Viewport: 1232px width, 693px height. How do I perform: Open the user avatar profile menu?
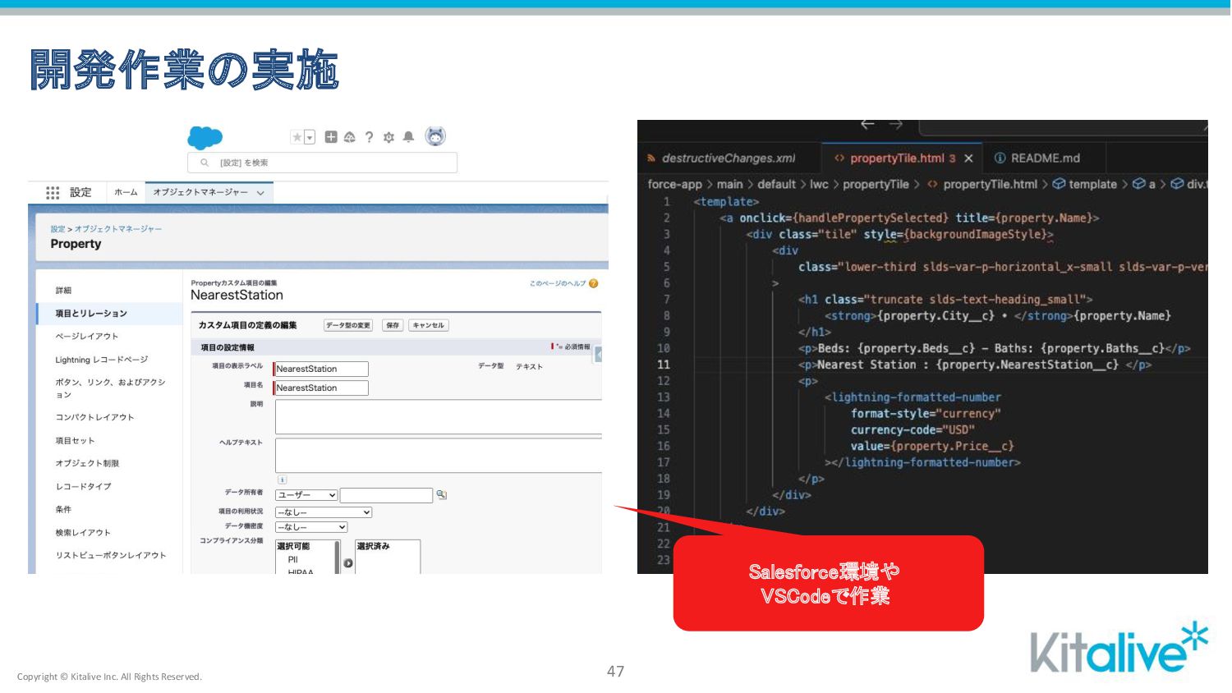click(435, 136)
